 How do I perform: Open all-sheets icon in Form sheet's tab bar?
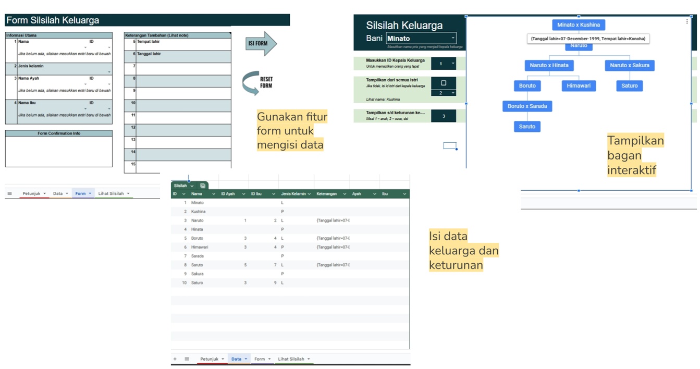coord(9,193)
